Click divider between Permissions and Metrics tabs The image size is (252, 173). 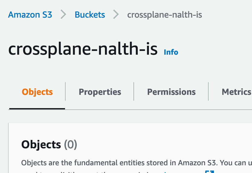click(x=208, y=91)
